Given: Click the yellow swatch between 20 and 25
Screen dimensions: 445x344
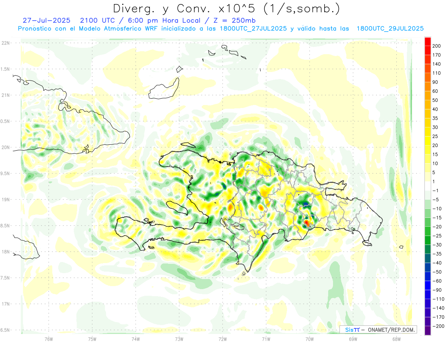Looking at the screenshot, I should 428,141.
